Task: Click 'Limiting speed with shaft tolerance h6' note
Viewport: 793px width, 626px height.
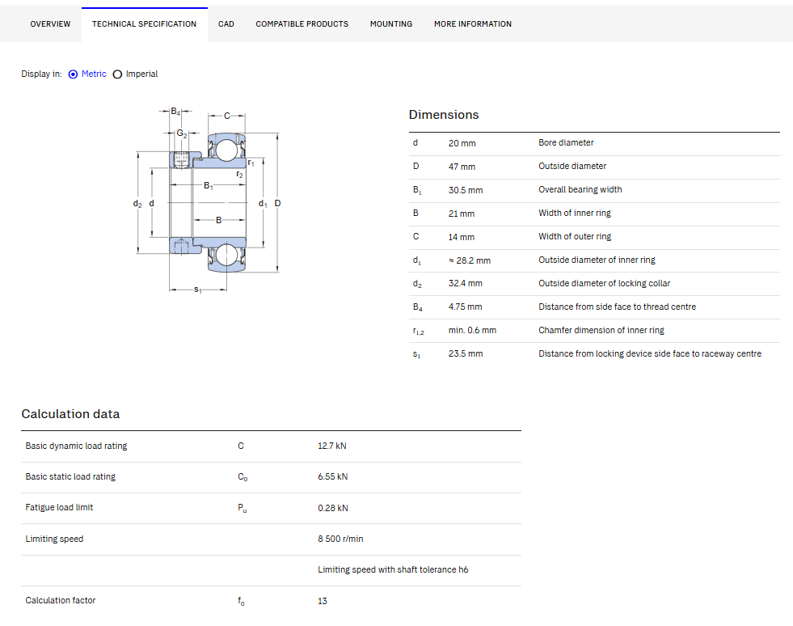Action: coord(393,570)
